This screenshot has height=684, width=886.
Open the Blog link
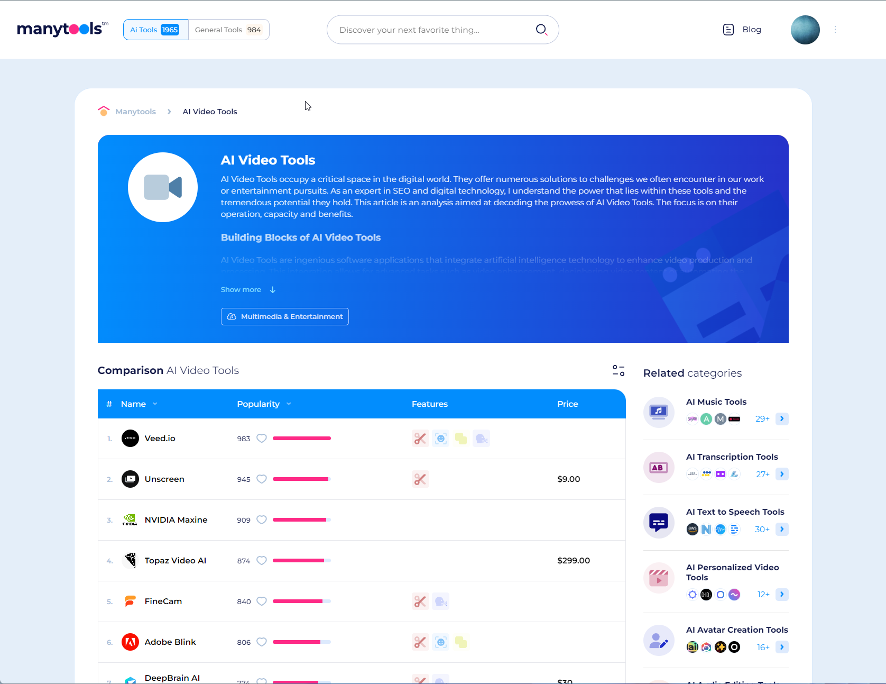point(752,30)
